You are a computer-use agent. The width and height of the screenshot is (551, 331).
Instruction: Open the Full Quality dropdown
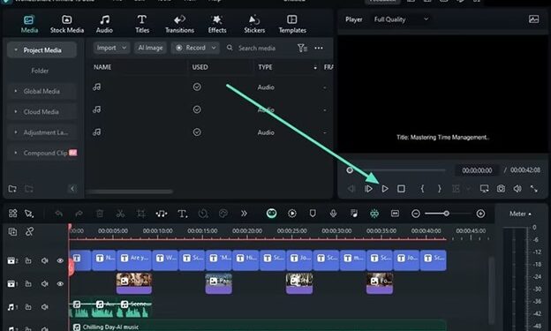click(401, 19)
